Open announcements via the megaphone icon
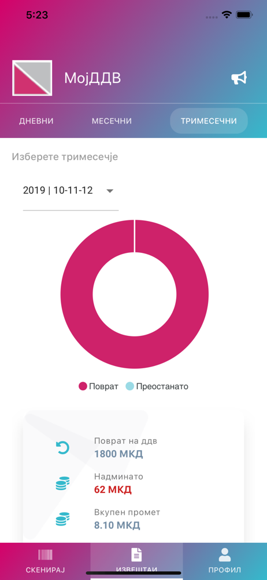This screenshot has height=580, width=267. point(239,78)
